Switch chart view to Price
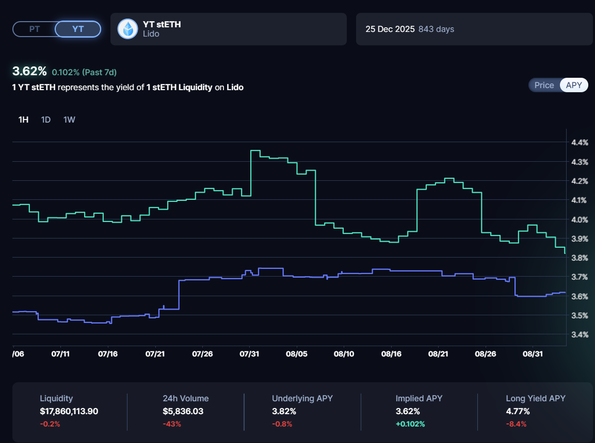Screen dimensions: 595x443 pos(544,86)
